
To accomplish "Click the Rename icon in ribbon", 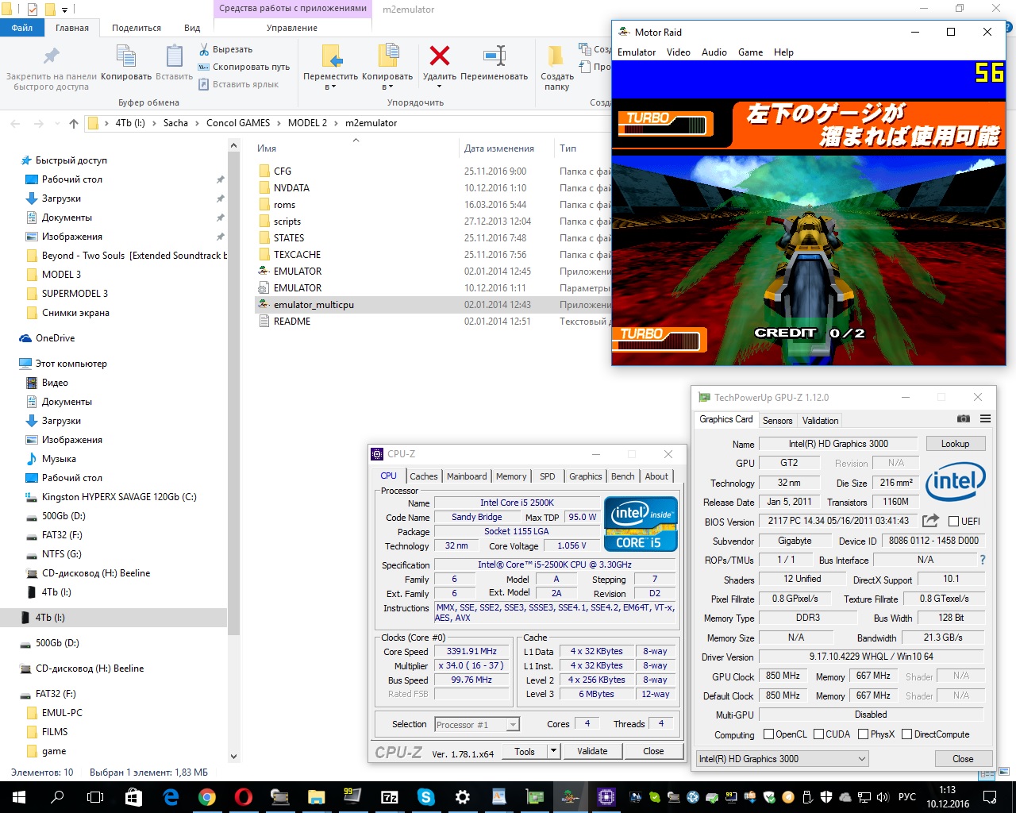I will 494,56.
